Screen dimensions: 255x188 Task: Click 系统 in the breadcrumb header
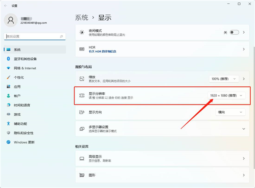82,17
